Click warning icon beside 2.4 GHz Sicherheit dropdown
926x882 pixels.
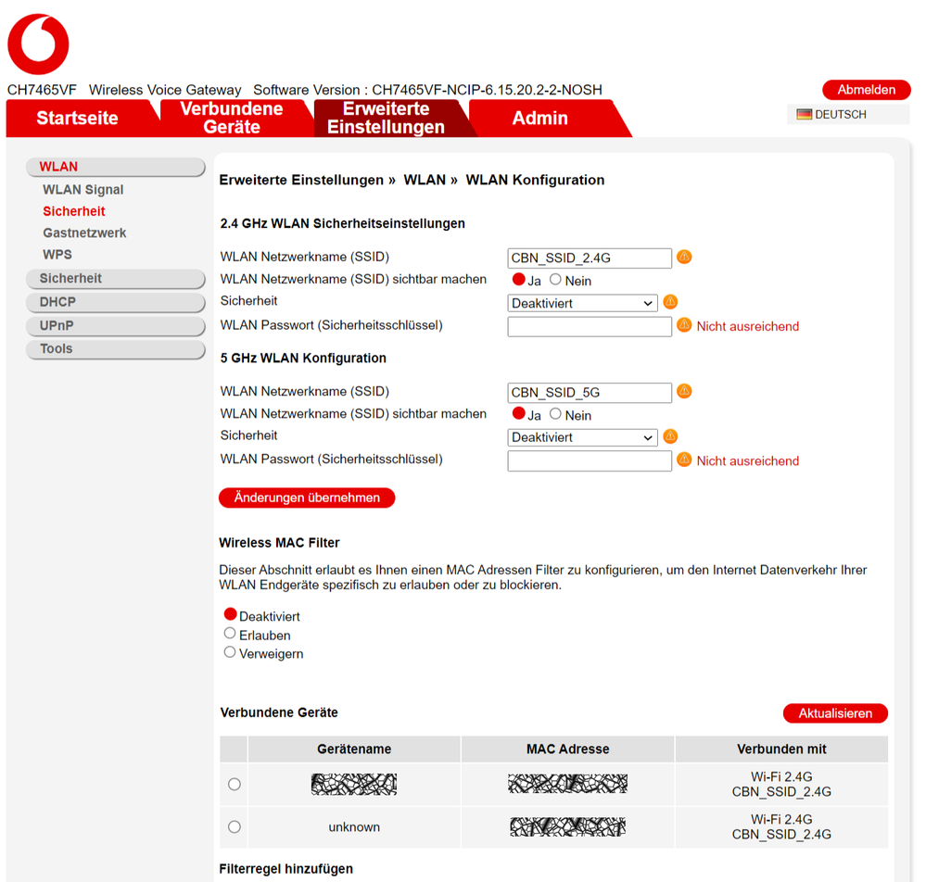[670, 302]
